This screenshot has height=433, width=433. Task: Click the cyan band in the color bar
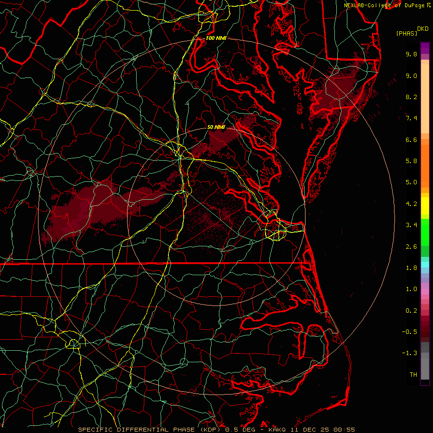pyautogui.click(x=425, y=265)
